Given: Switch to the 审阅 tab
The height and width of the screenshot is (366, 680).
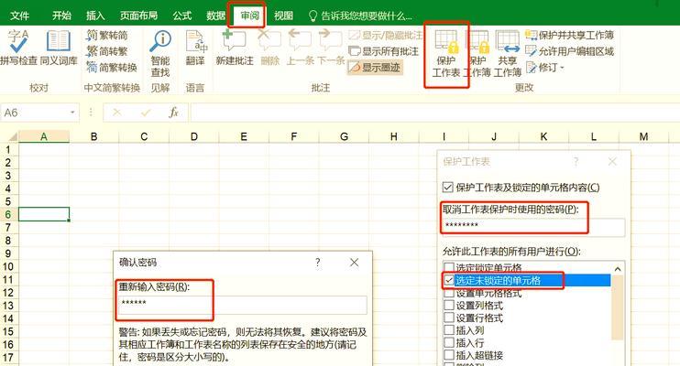Looking at the screenshot, I should click(249, 16).
